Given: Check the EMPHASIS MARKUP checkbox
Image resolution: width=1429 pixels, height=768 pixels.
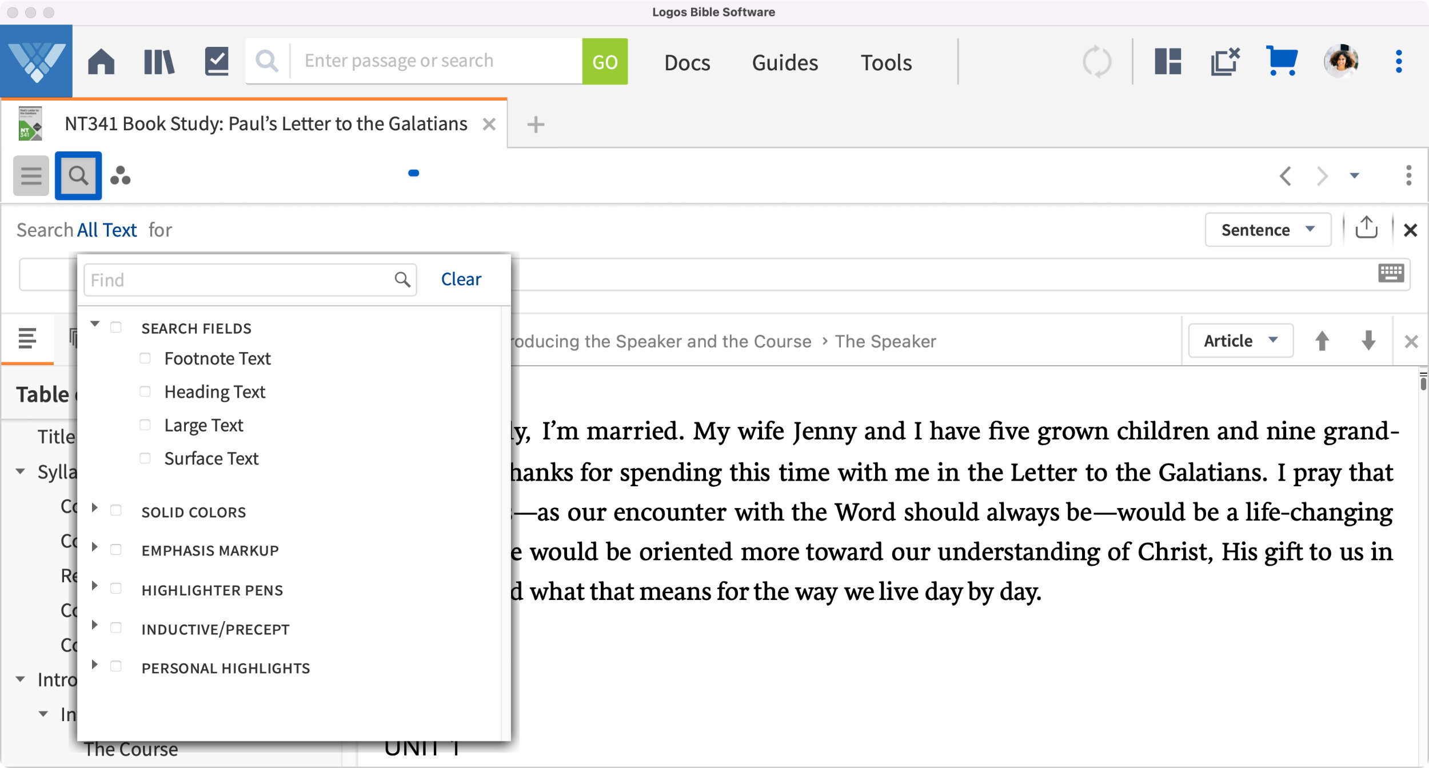Looking at the screenshot, I should pos(116,549).
